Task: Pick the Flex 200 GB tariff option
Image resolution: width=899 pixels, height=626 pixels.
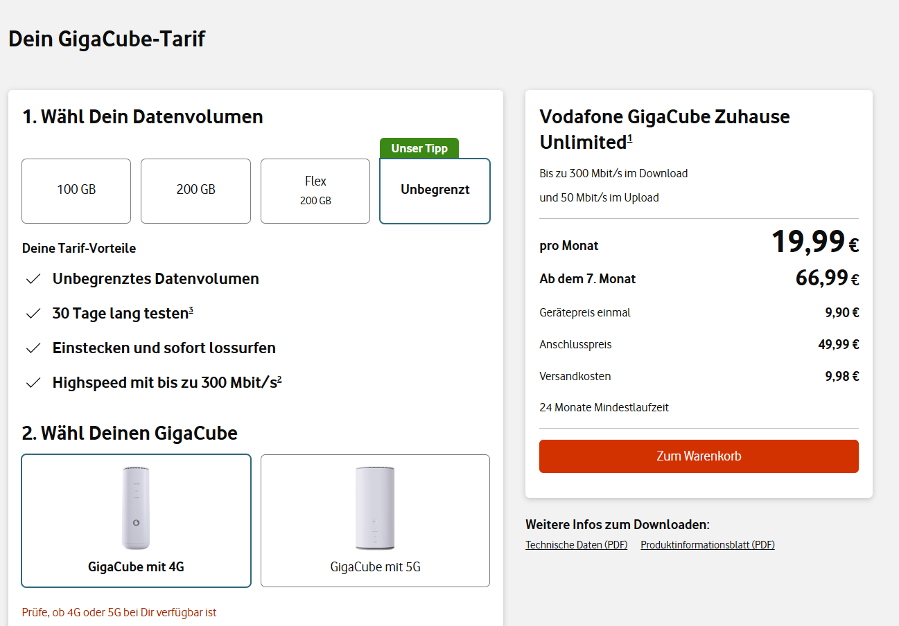Action: coord(315,190)
